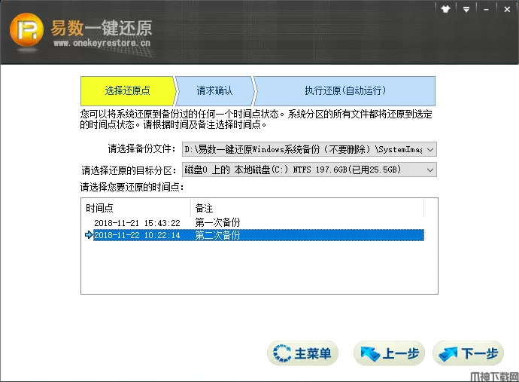Minimize the restore window
Screen dimensions: 519x382
click(486, 10)
